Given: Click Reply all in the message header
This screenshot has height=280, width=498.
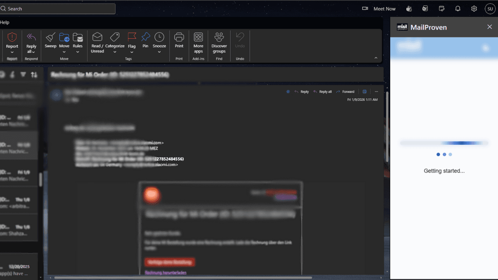Looking at the screenshot, I should (x=323, y=92).
